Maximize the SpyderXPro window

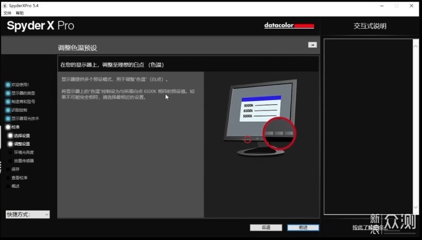tap(397, 6)
